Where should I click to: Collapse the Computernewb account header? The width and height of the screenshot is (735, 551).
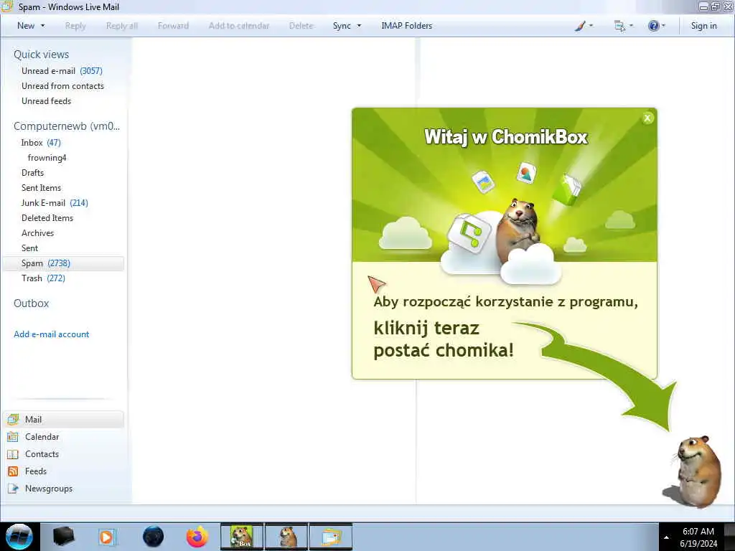pos(67,126)
